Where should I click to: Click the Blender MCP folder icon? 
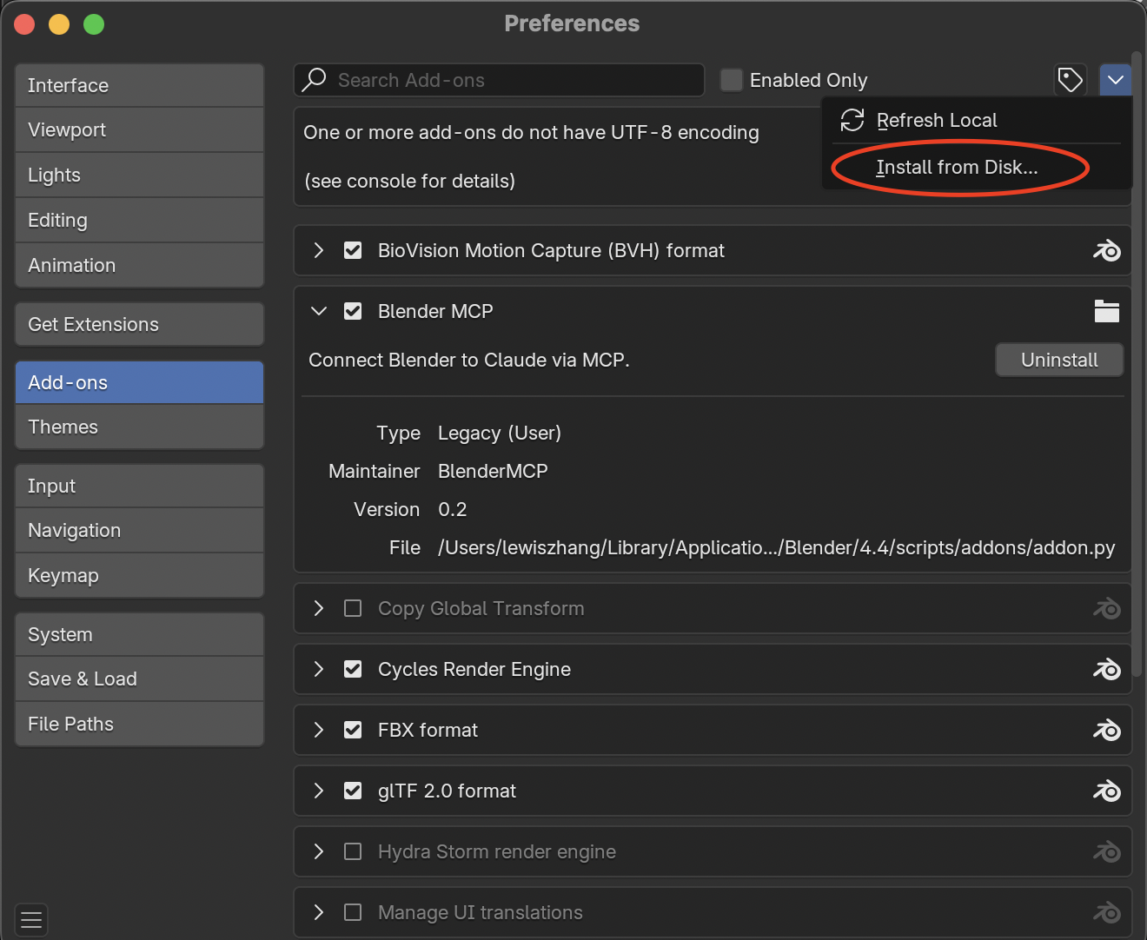tap(1106, 311)
